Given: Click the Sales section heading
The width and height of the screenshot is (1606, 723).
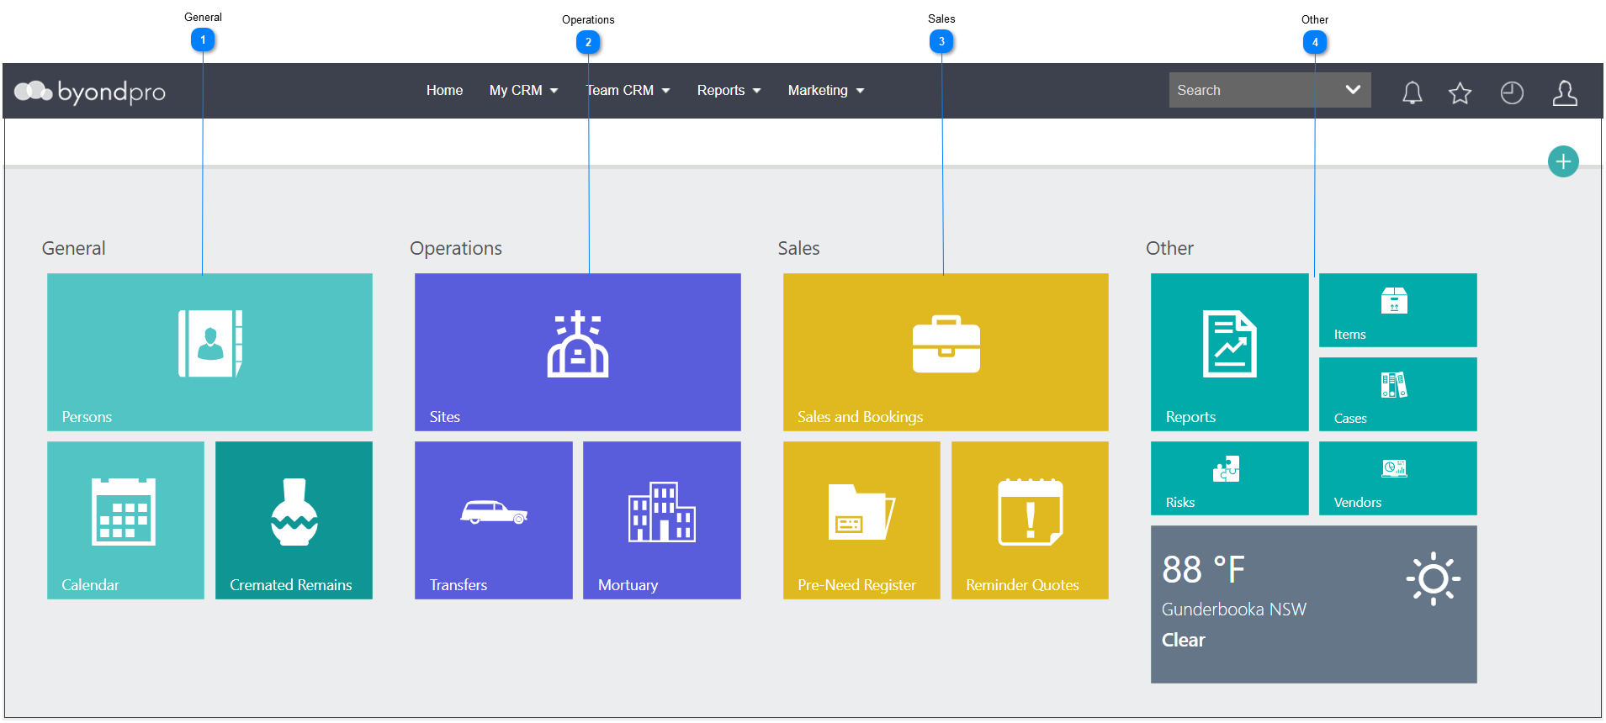Looking at the screenshot, I should (798, 248).
